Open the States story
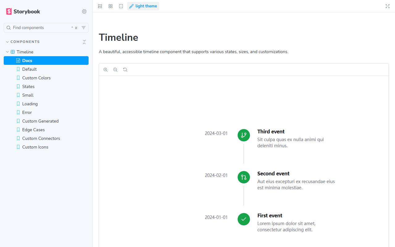 pos(46,86)
